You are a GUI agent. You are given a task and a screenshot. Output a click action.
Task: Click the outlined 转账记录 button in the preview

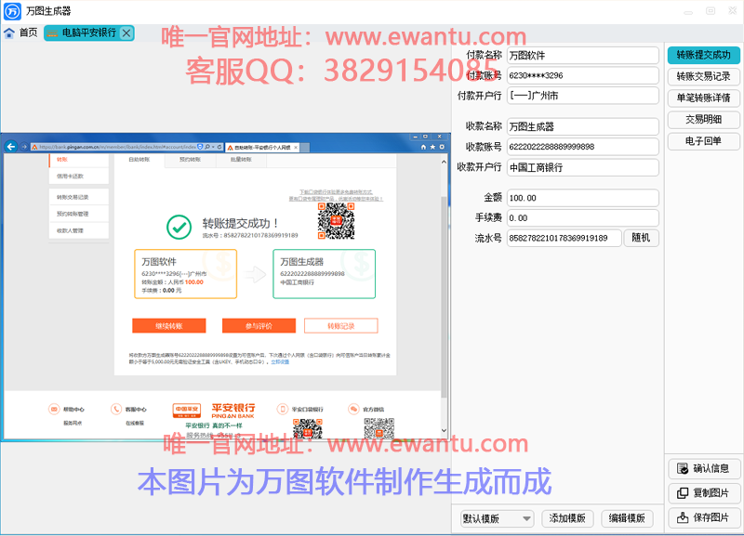341,326
